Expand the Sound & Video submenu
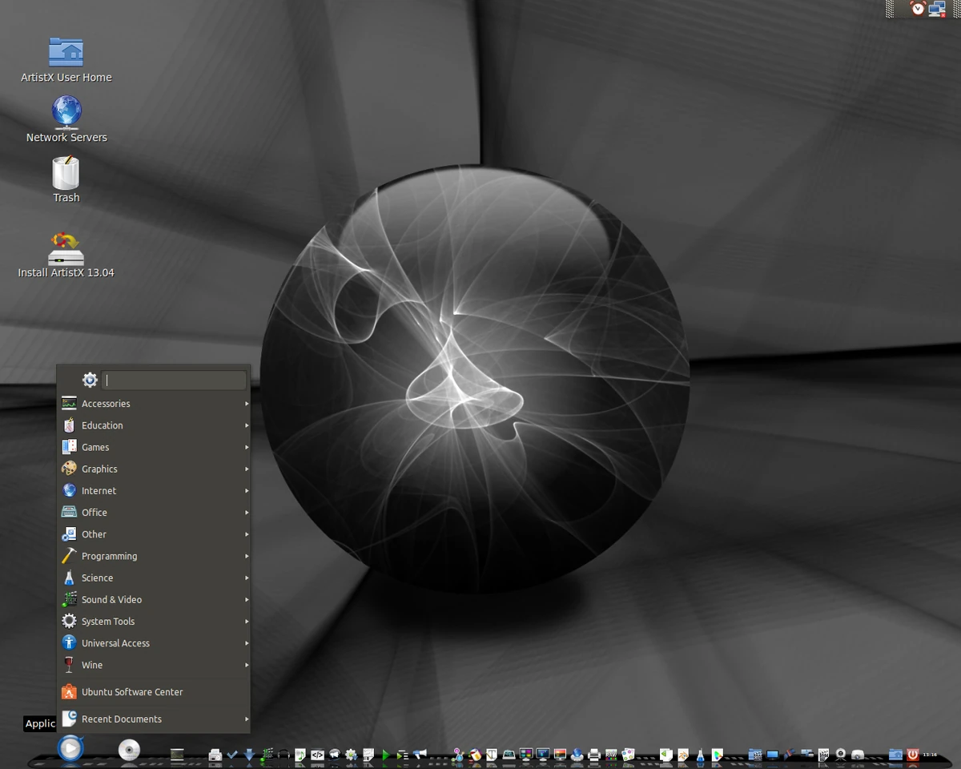 (x=112, y=599)
